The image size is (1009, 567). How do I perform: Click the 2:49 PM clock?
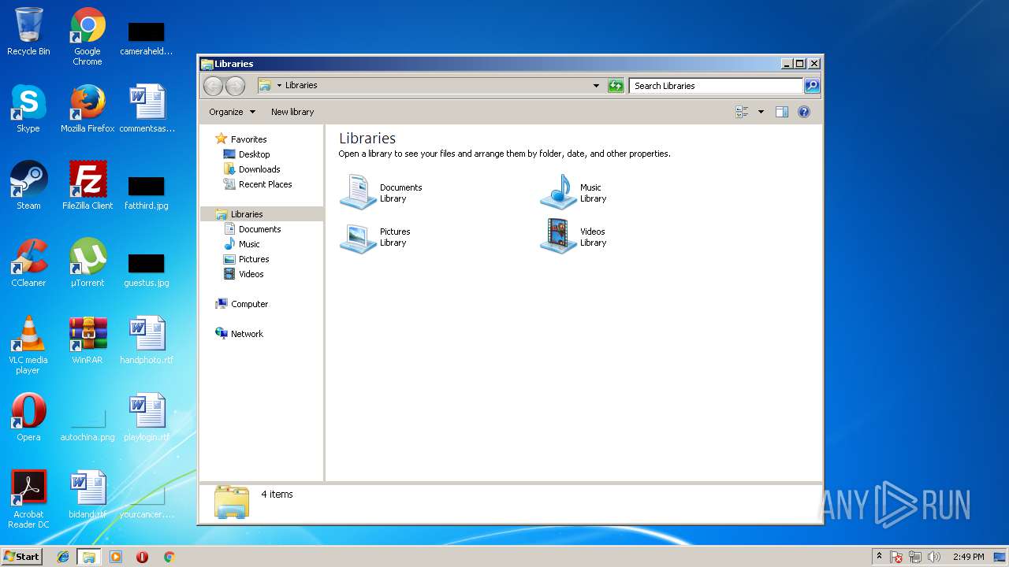click(x=969, y=557)
